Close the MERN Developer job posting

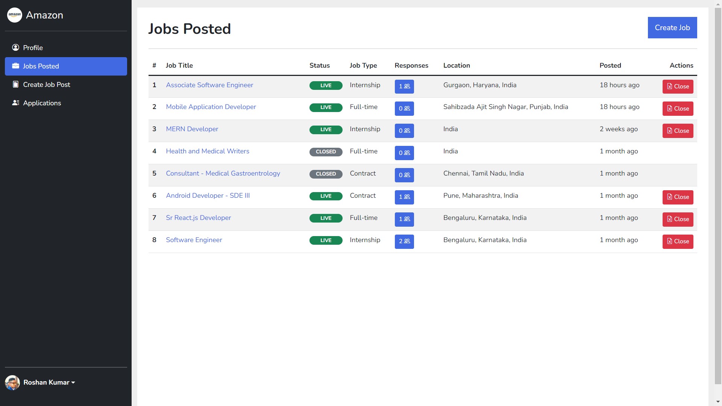pyautogui.click(x=678, y=131)
